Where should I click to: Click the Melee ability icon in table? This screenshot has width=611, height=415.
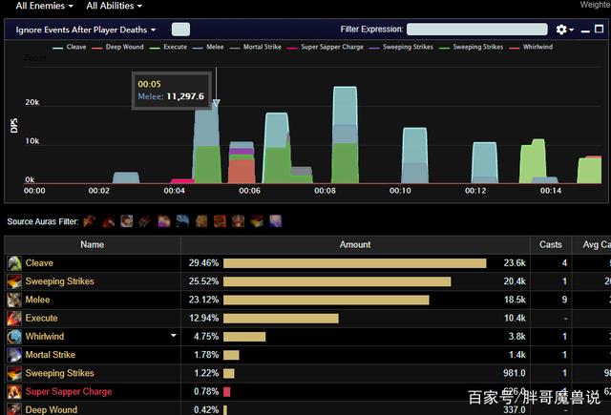click(14, 300)
